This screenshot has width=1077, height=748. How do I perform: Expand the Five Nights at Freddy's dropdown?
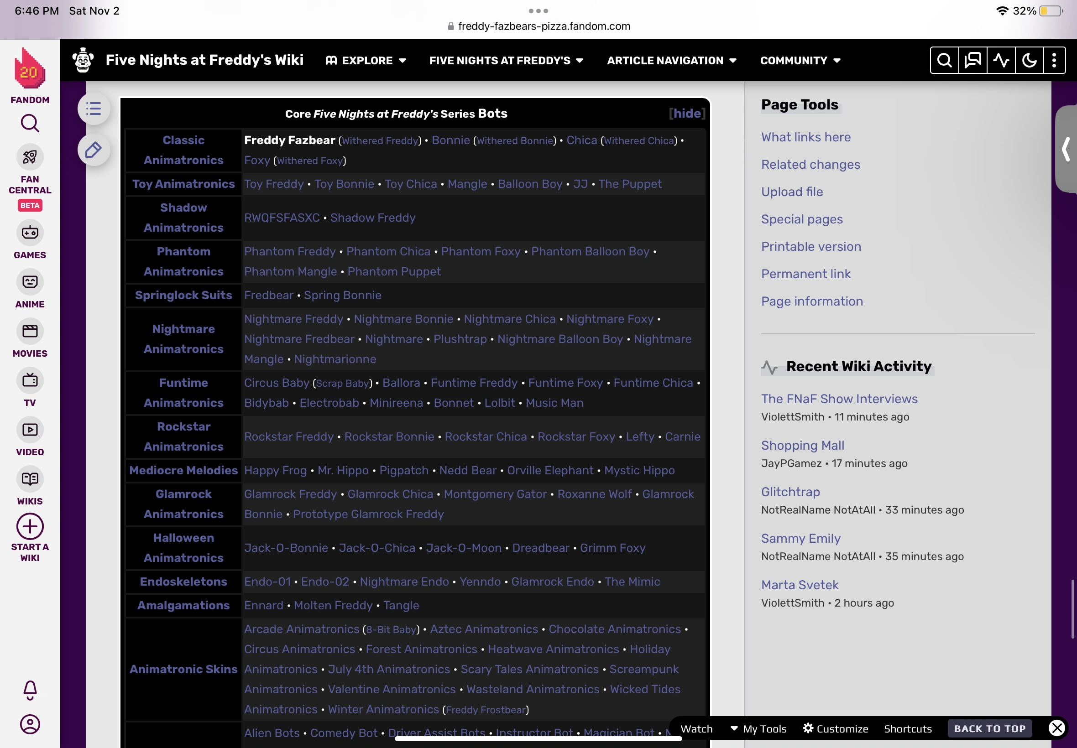507,61
